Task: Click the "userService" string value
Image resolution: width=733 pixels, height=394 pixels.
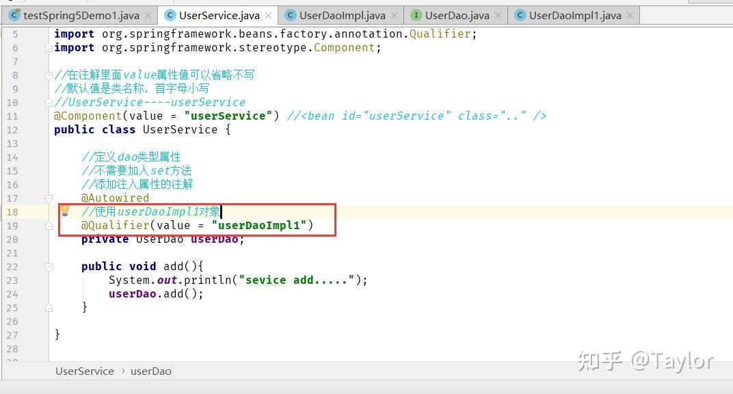Action: [x=228, y=116]
